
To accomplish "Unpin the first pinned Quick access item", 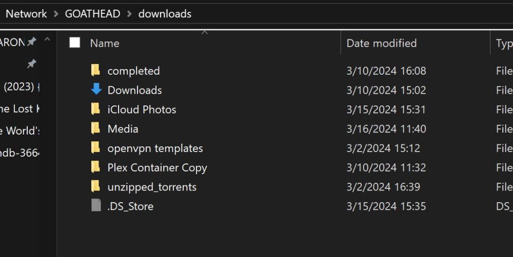I will tap(31, 41).
